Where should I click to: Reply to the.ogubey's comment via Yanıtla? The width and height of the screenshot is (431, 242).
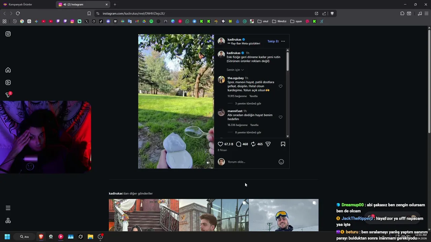coord(253,96)
